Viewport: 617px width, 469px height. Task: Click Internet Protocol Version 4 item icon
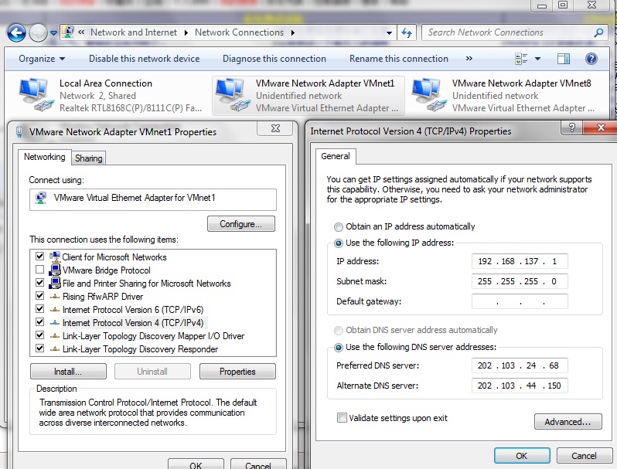55,323
